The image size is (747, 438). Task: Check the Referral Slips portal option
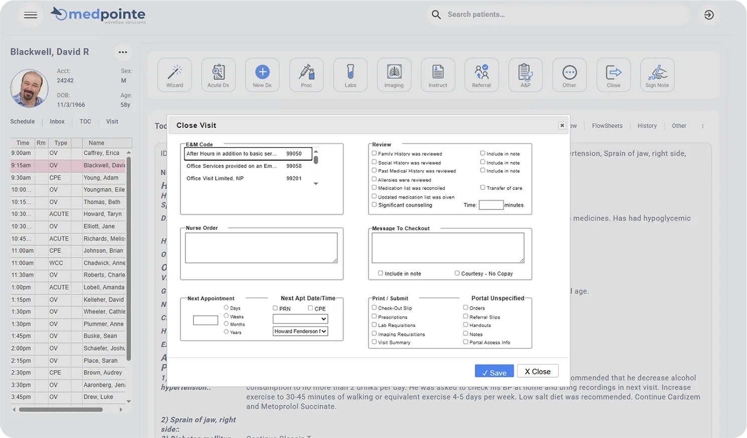(x=466, y=317)
